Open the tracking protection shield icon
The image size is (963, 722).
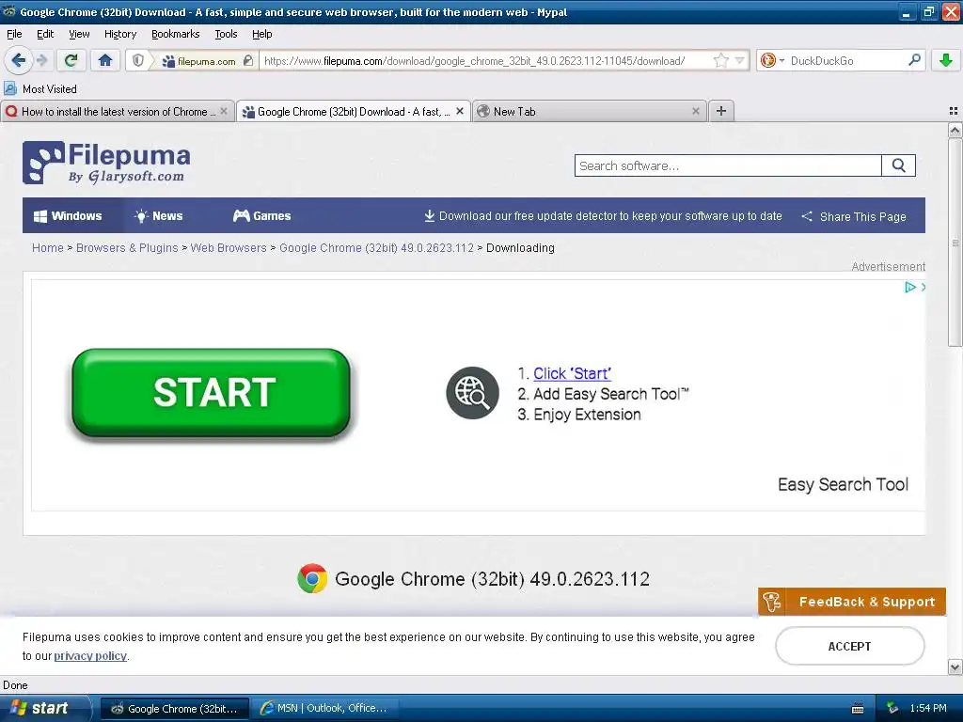pos(138,60)
